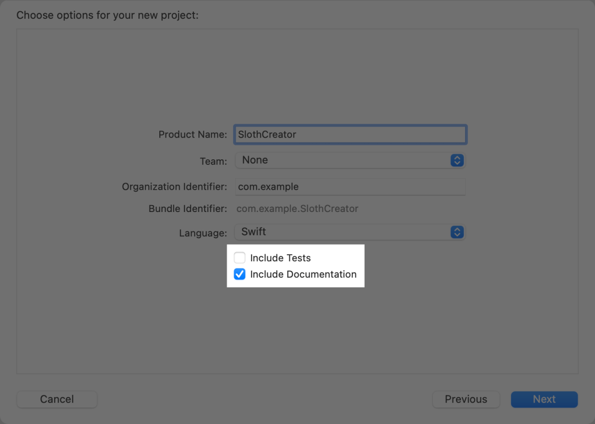Click the Product Name field containing SlothCreator

(x=350, y=135)
